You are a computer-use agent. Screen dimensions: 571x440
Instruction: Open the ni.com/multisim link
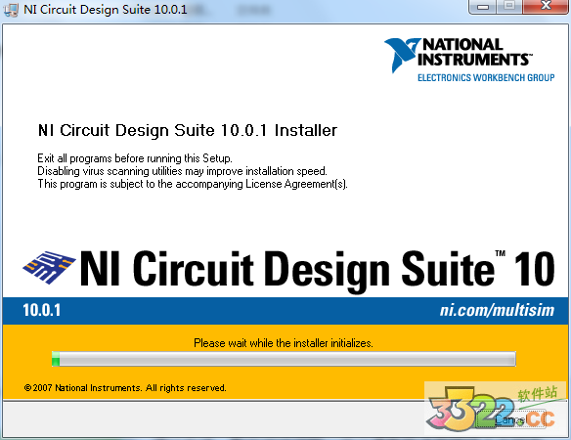coord(497,310)
